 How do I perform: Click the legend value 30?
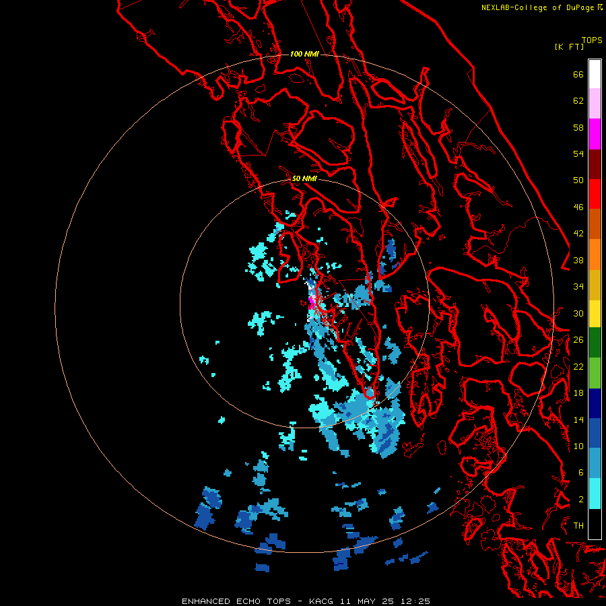[x=578, y=313]
